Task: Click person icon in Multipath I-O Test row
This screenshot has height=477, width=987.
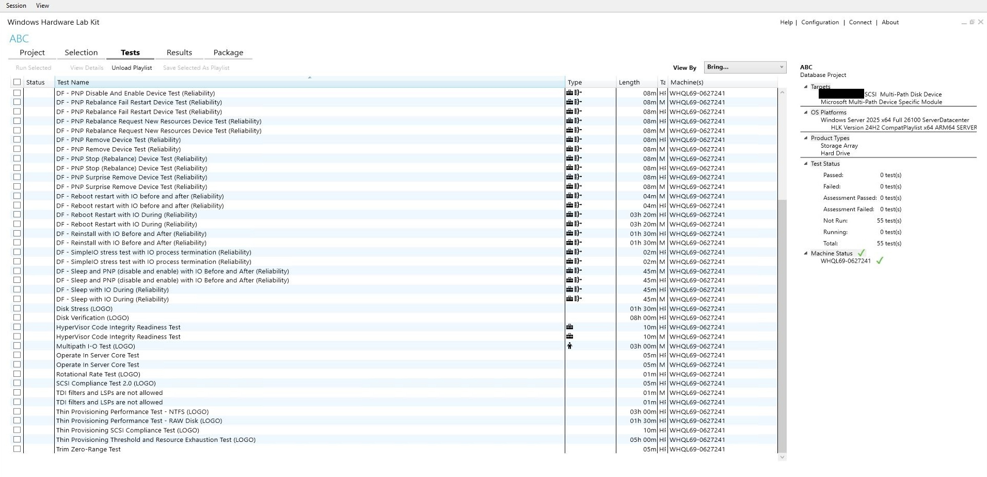Action: 569,346
